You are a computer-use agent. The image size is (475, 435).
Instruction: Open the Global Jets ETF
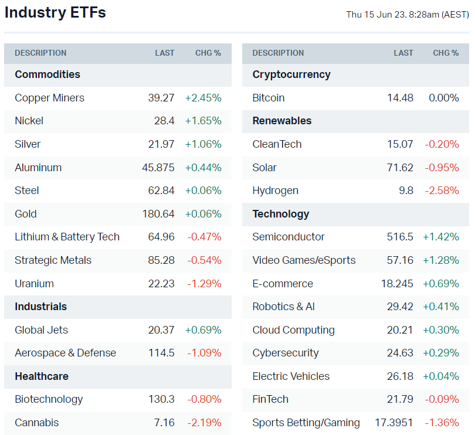pos(41,330)
